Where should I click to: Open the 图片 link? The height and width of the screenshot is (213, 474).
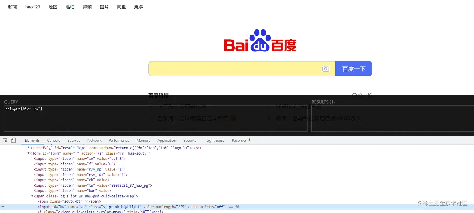[104, 7]
